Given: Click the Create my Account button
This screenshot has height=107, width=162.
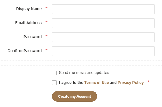Looking at the screenshot, I should [x=74, y=96].
